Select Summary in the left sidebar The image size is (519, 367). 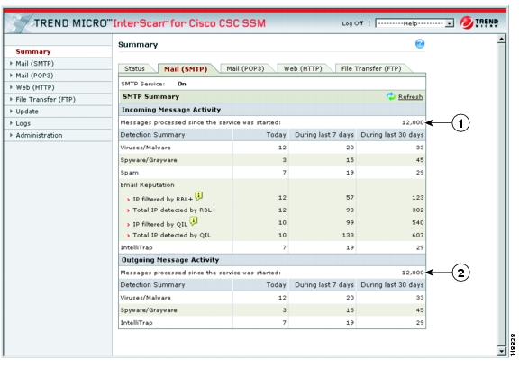(x=33, y=52)
